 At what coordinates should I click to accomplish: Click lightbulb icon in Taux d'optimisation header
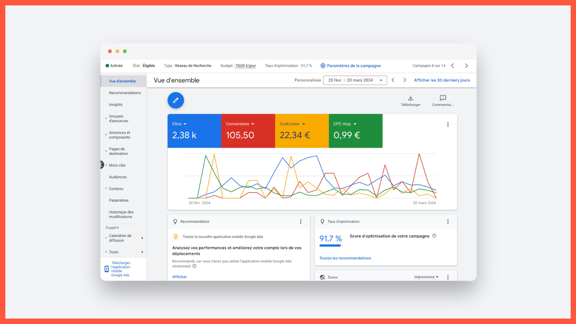tap(322, 221)
